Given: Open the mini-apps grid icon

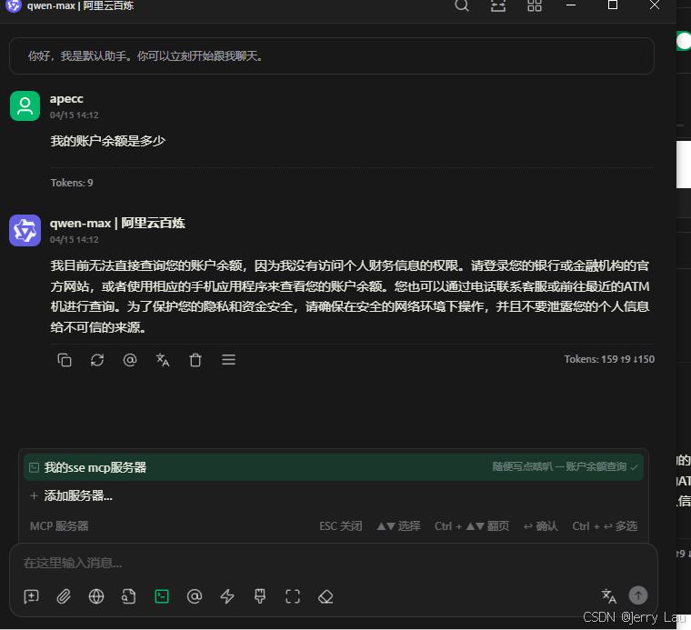Looking at the screenshot, I should click(x=534, y=5).
